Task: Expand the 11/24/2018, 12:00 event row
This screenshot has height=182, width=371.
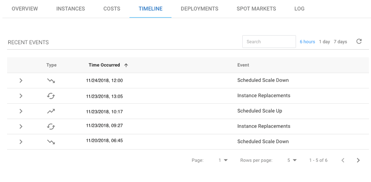Action: [x=21, y=81]
